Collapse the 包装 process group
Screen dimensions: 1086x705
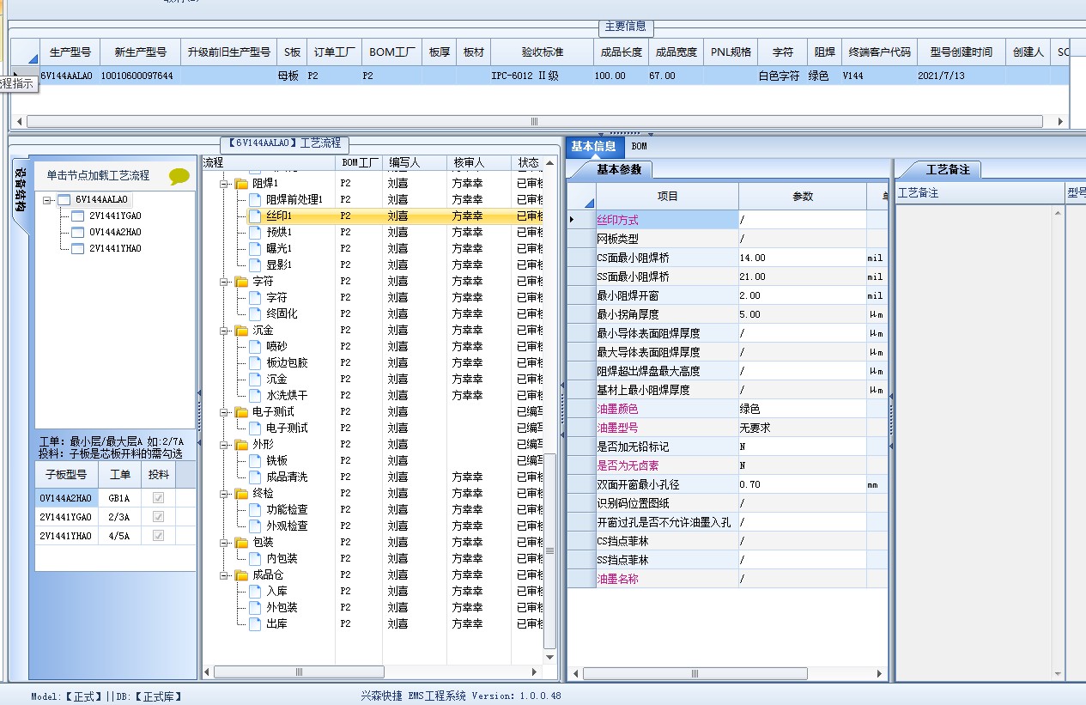click(225, 543)
